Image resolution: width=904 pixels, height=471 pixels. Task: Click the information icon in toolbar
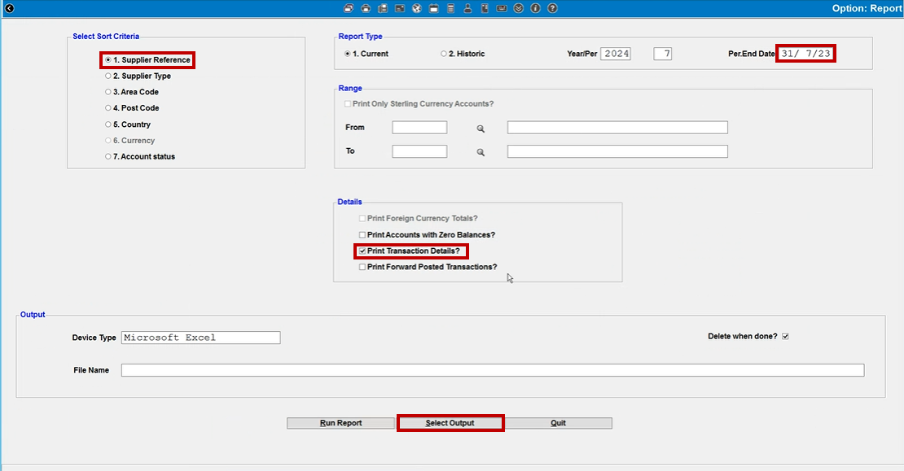point(535,8)
